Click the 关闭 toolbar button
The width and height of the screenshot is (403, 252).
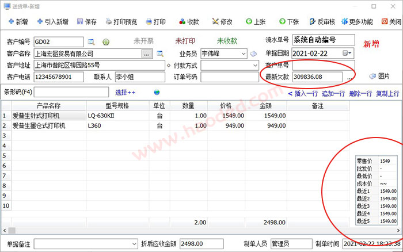pyautogui.click(x=391, y=22)
